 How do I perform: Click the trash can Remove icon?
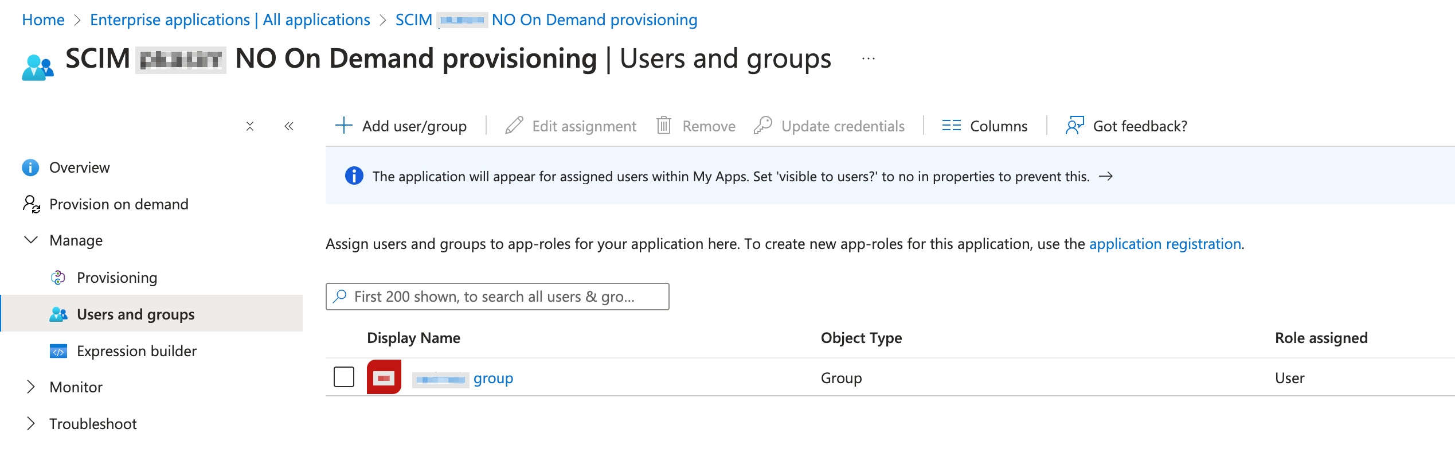664,125
